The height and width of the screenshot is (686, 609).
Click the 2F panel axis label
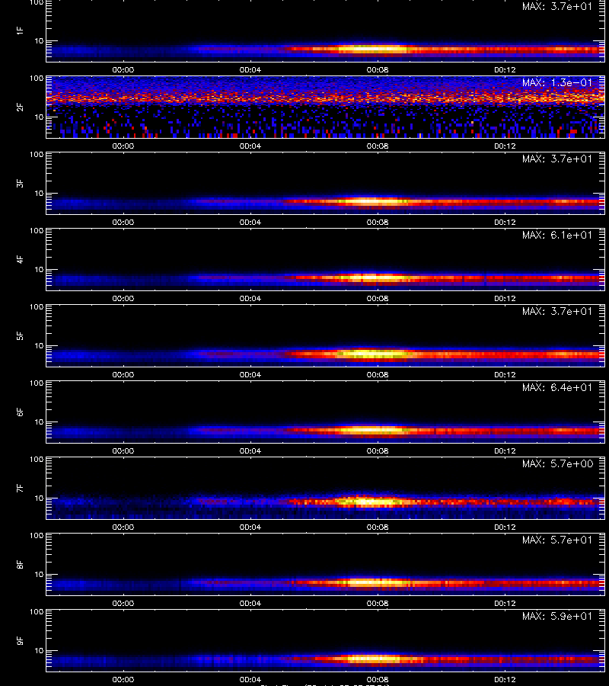pyautogui.click(x=20, y=107)
